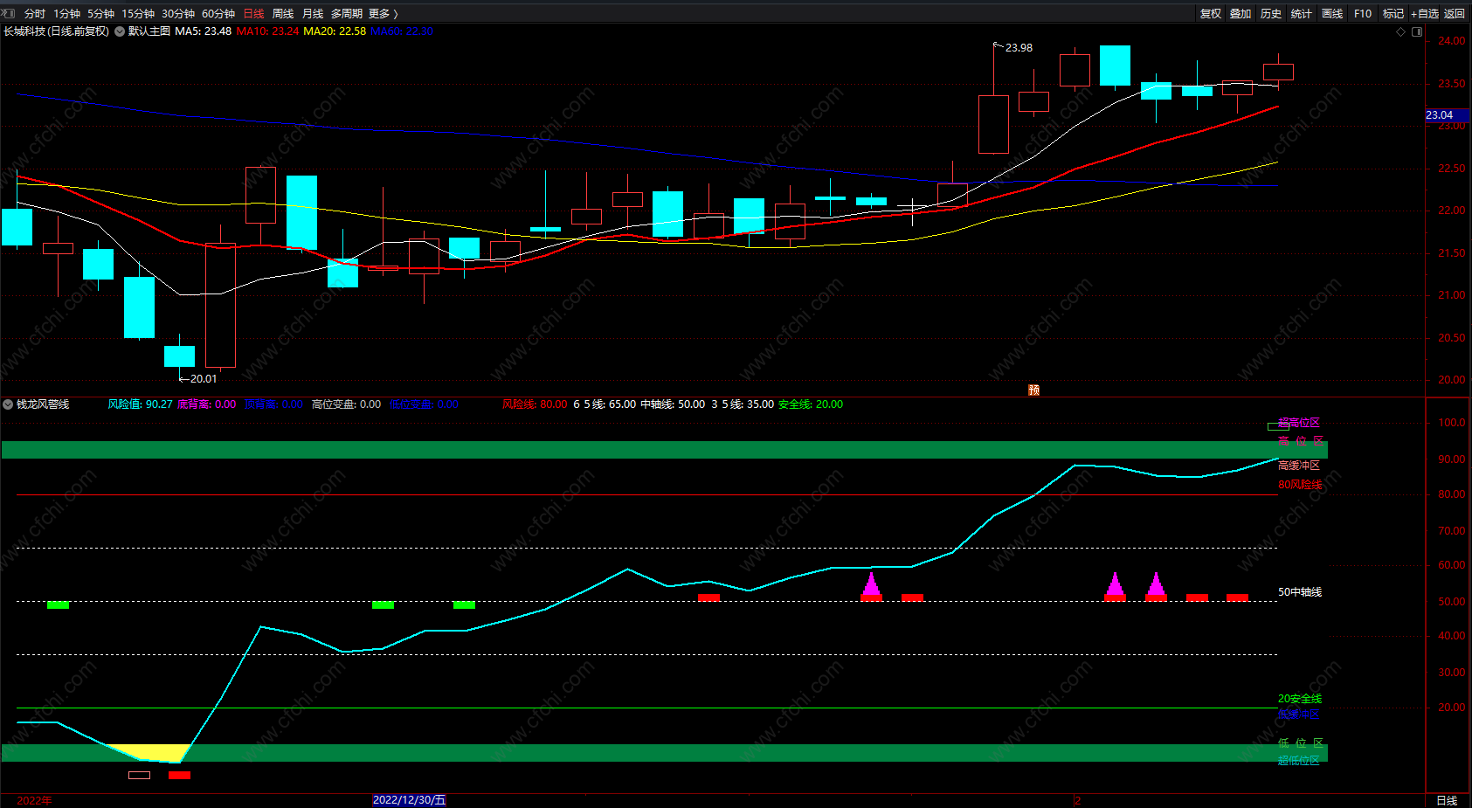
Task: Click the stock title 长城科技(日线.前复权)
Action: point(56,31)
